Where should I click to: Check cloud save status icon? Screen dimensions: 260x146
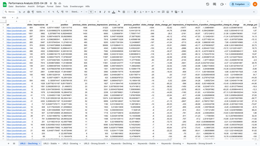60,3
